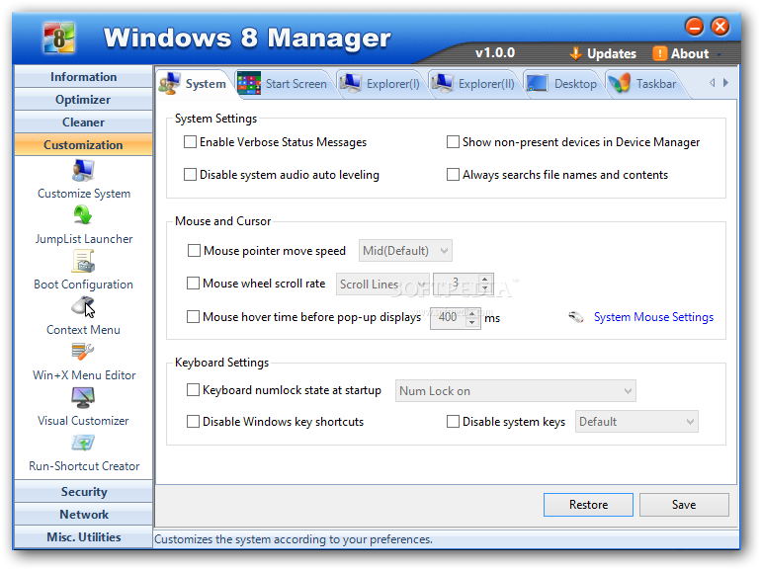
Task: Open the Scroll Lines dropdown
Action: coord(382,285)
